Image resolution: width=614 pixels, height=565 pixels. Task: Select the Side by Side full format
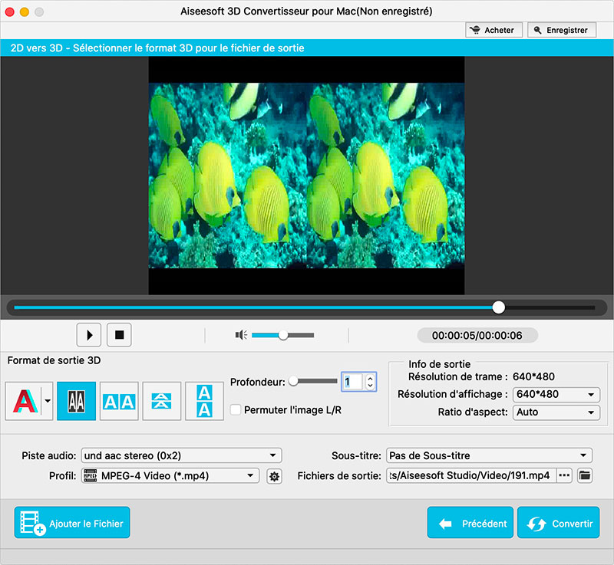click(118, 400)
